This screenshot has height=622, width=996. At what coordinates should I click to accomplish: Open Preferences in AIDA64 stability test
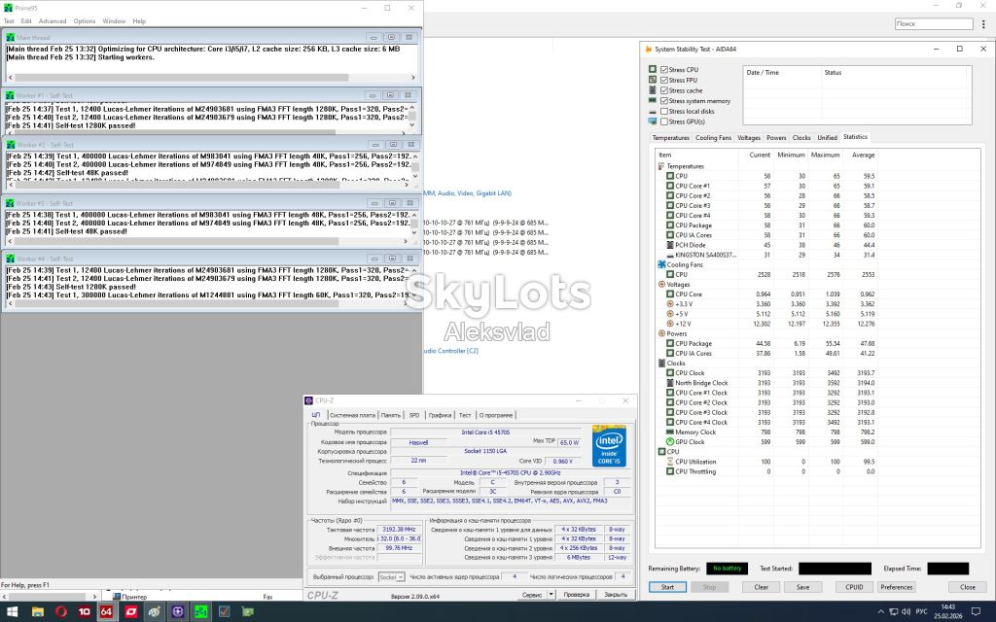896,587
